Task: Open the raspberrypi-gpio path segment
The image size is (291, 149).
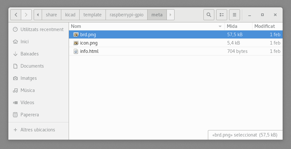Action: tap(126, 15)
